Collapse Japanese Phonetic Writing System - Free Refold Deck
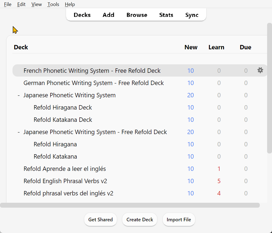 [x=19, y=132]
